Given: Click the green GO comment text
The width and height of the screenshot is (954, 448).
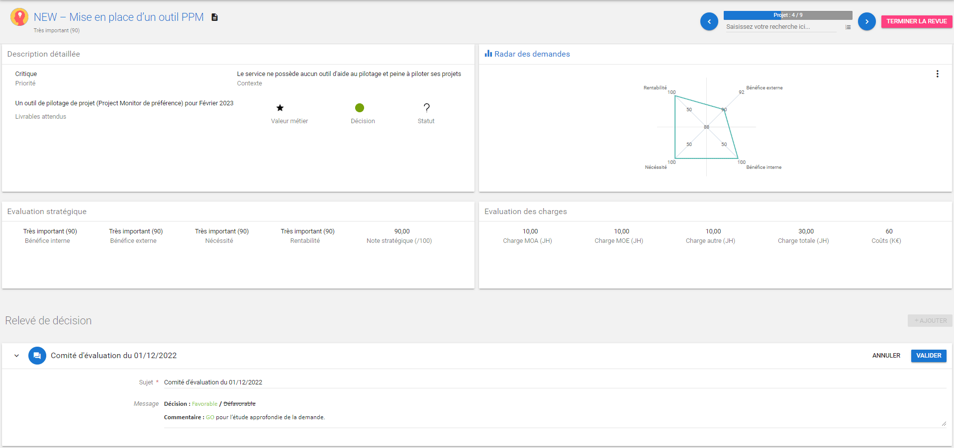Looking at the screenshot, I should (210, 417).
